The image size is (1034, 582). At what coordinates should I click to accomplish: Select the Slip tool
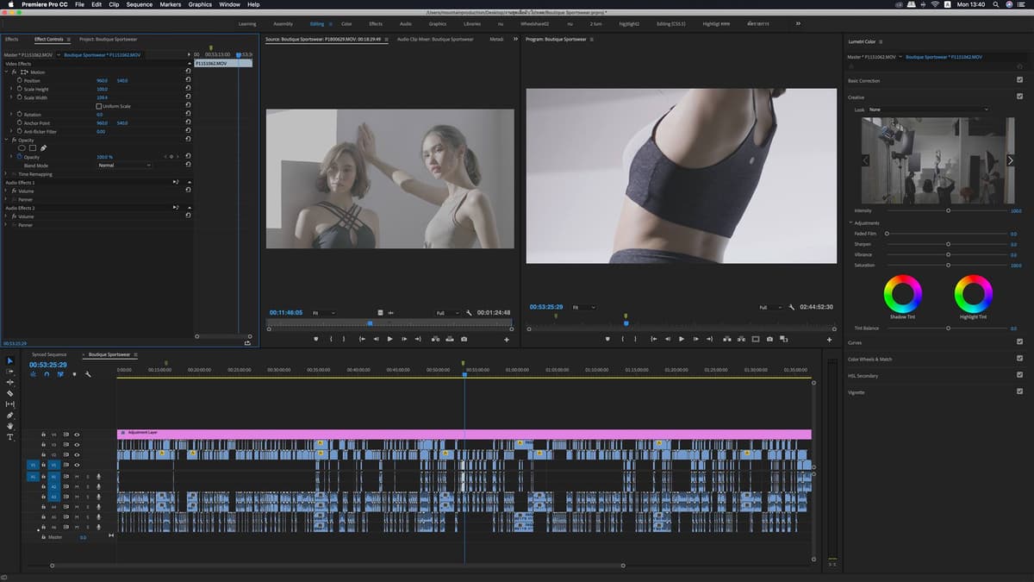coord(10,404)
